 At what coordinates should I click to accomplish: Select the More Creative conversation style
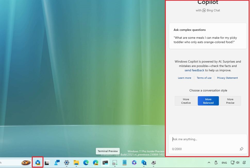click(186, 101)
